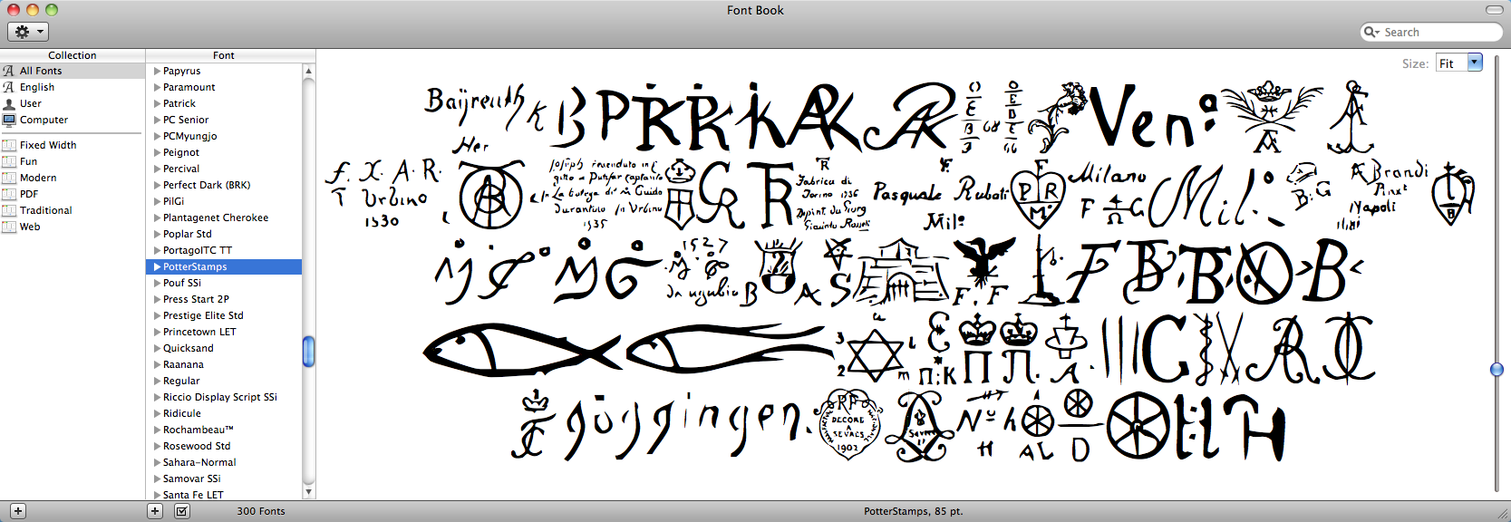Select the Traditional collection

(45, 210)
